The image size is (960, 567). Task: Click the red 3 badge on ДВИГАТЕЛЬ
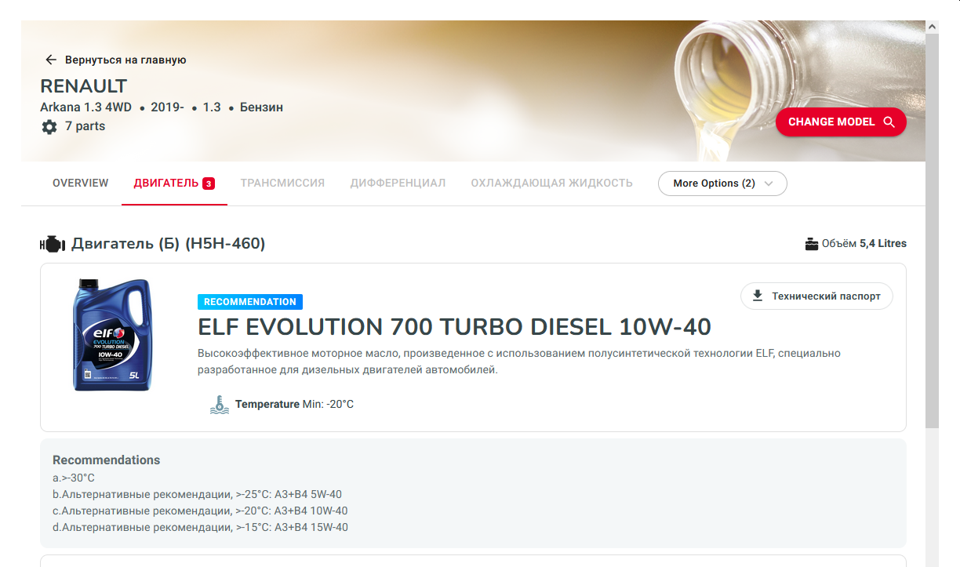(x=209, y=184)
